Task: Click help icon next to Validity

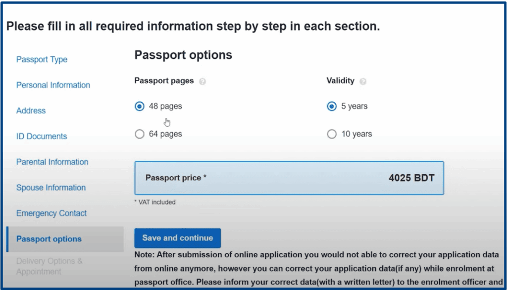Action: click(363, 82)
